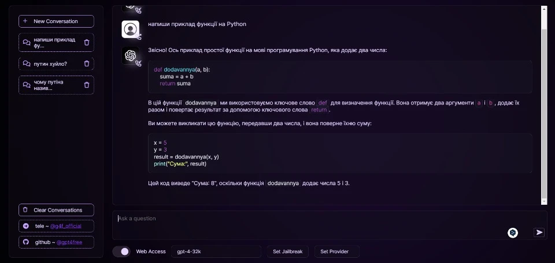This screenshot has width=555, height=263.
Task: Open the 'путин хуйло?' conversation
Action: pyautogui.click(x=50, y=63)
